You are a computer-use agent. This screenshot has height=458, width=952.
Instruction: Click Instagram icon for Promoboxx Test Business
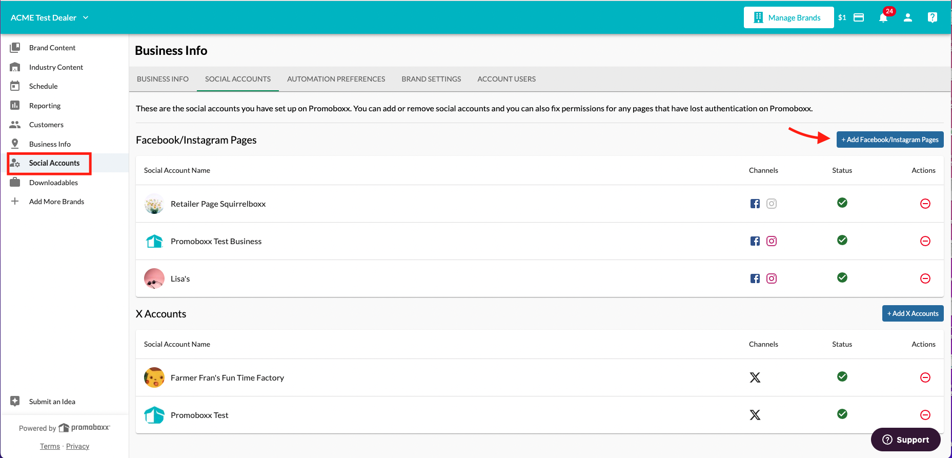772,241
